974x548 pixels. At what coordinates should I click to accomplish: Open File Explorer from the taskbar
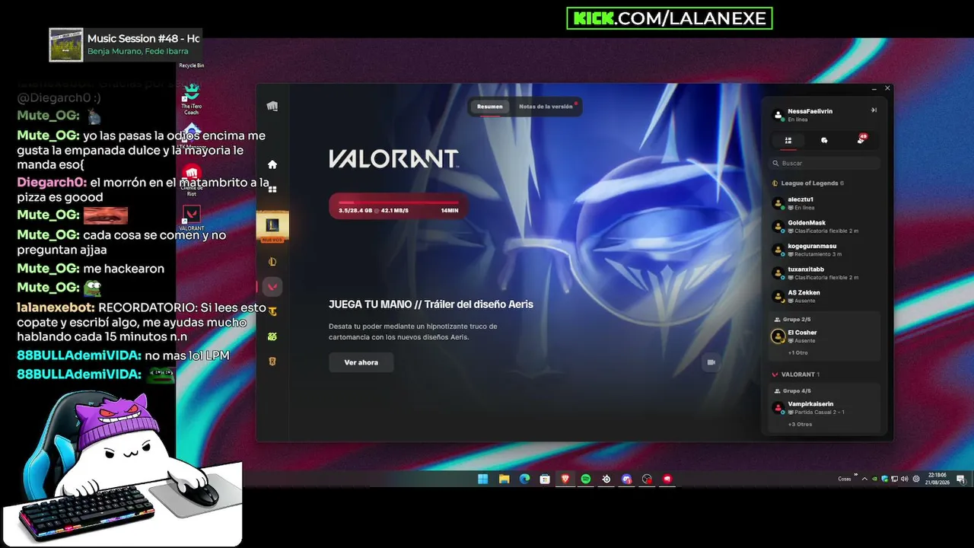504,479
